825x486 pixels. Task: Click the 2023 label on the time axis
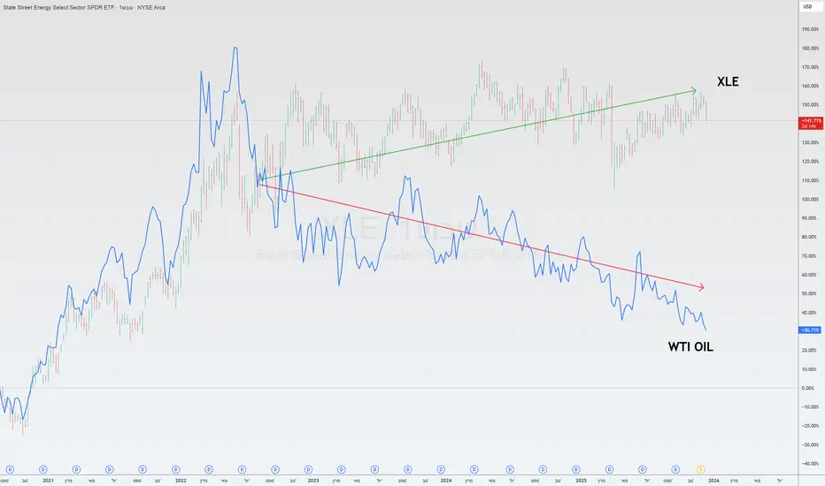313,480
